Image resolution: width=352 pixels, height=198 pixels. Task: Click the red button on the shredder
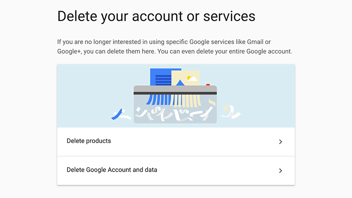[208, 84]
